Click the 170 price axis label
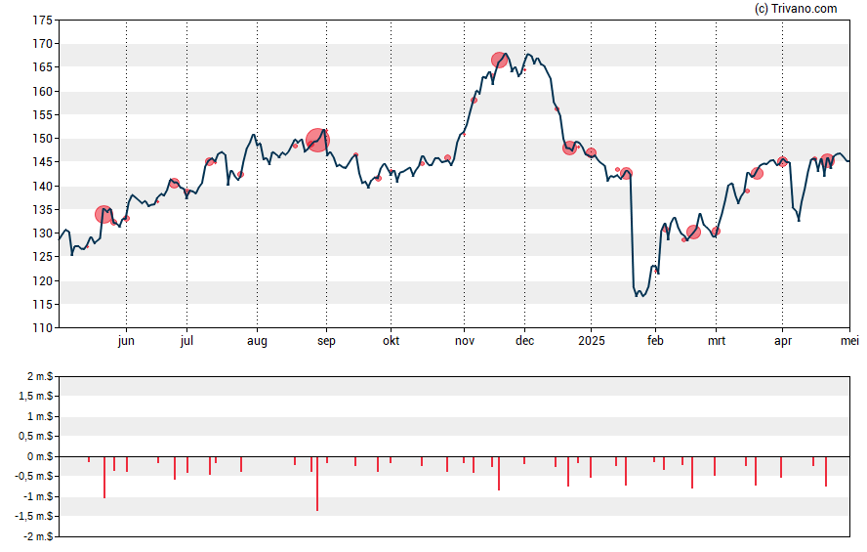The width and height of the screenshot is (867, 552). click(x=43, y=44)
